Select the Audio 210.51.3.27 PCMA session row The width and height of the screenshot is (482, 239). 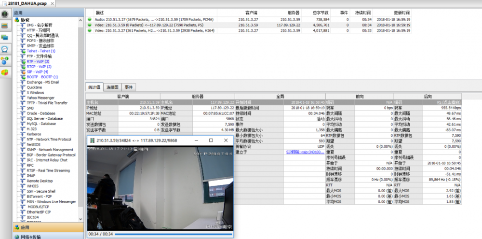(x=248, y=19)
